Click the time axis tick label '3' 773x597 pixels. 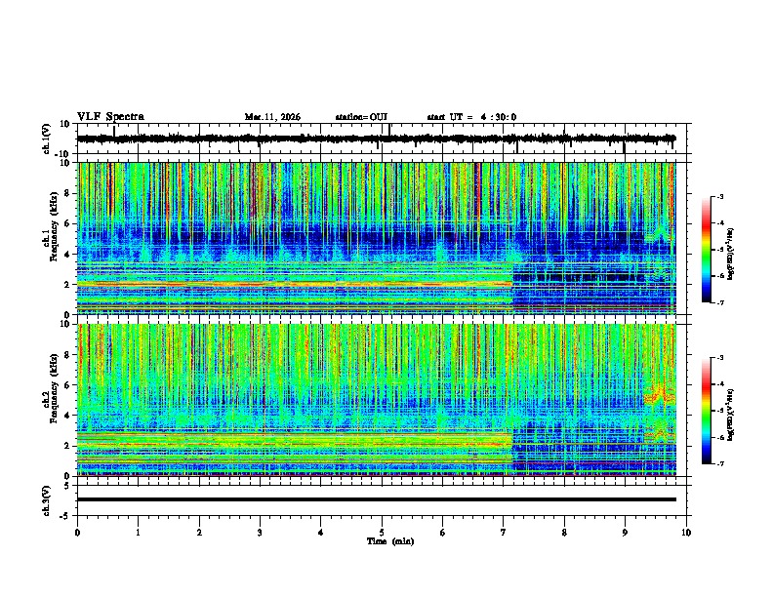click(260, 533)
